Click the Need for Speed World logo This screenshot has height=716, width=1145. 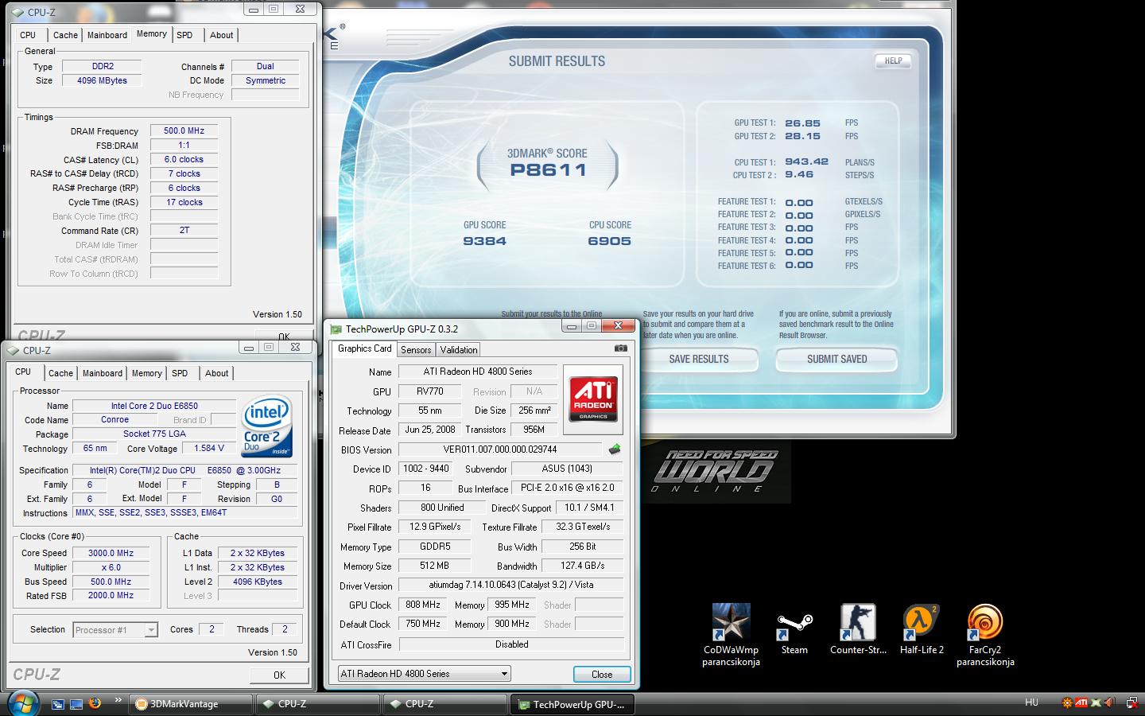tap(716, 472)
